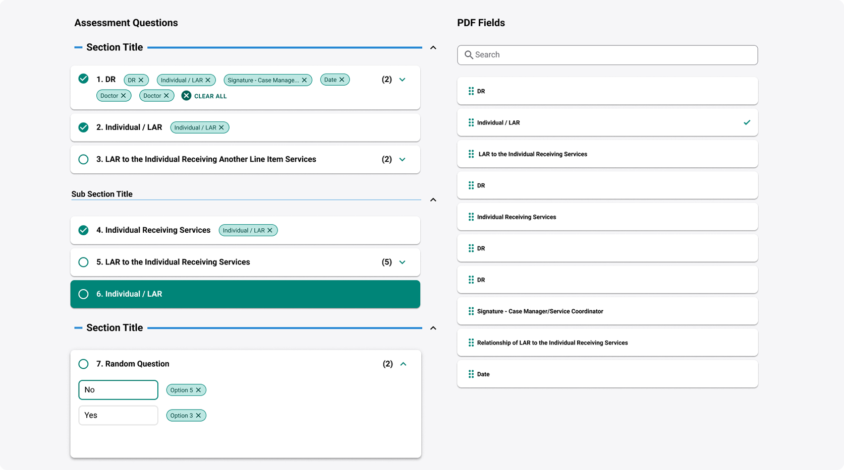Click the Yes answer input field
Image resolution: width=844 pixels, height=470 pixels.
coord(118,416)
